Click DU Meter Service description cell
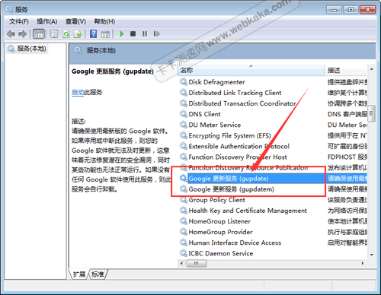The width and height of the screenshot is (381, 295). [x=347, y=125]
